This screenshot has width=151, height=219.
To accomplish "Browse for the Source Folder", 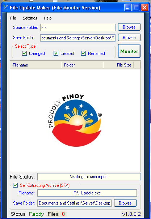I will click(x=129, y=27).
